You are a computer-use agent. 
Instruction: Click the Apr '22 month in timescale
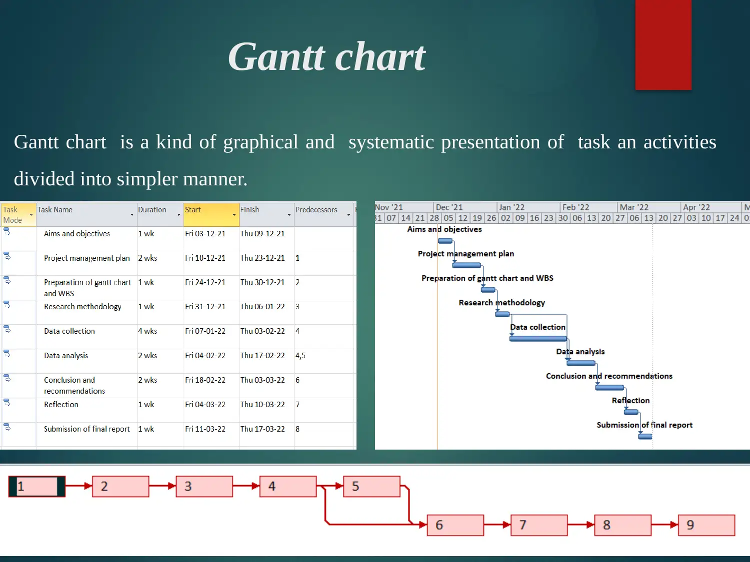[711, 207]
